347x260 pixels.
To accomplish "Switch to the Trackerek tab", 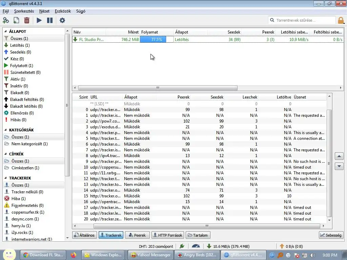I will (x=111, y=235).
